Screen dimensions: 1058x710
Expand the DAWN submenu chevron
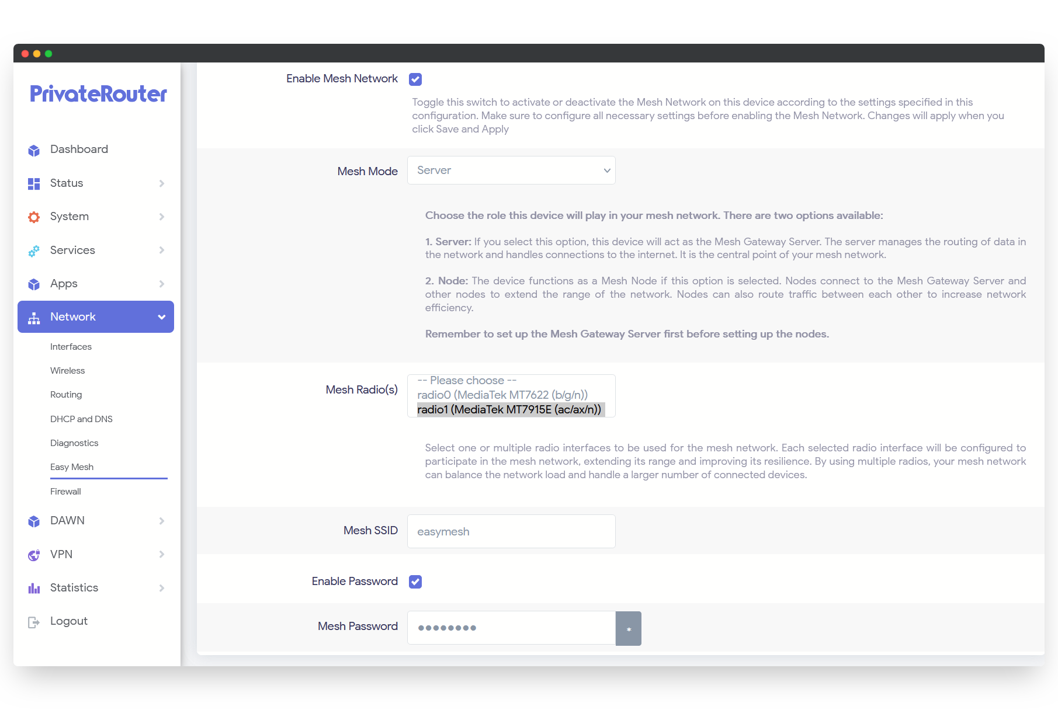pos(162,521)
